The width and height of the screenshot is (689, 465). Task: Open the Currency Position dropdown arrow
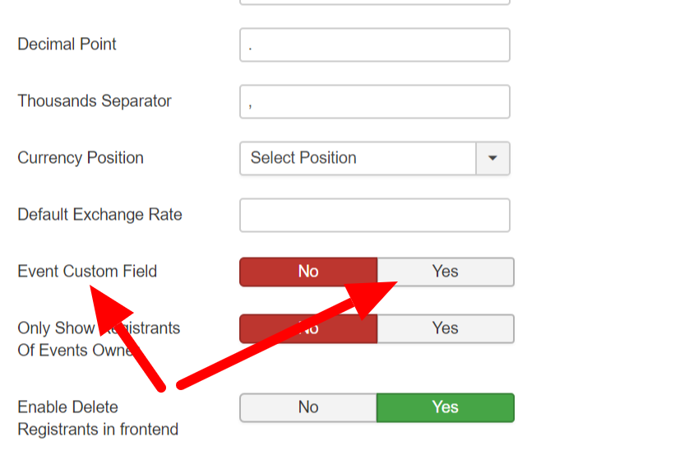(492, 159)
